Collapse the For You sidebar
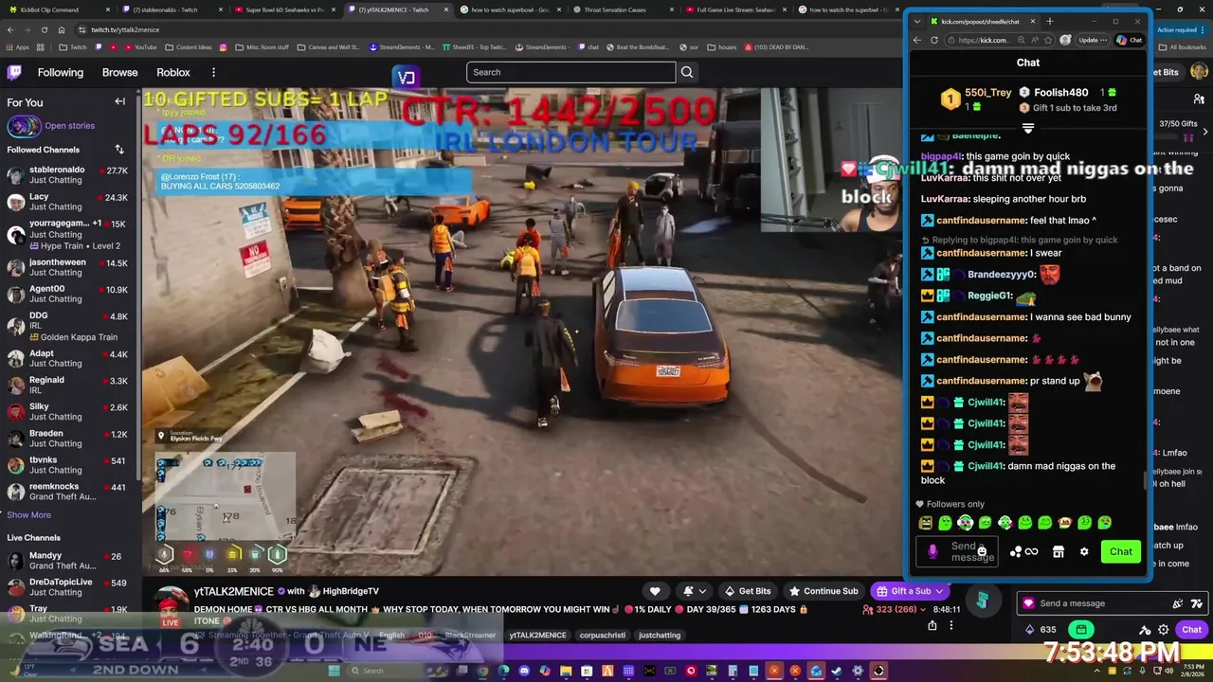This screenshot has height=682, width=1213. pyautogui.click(x=119, y=101)
